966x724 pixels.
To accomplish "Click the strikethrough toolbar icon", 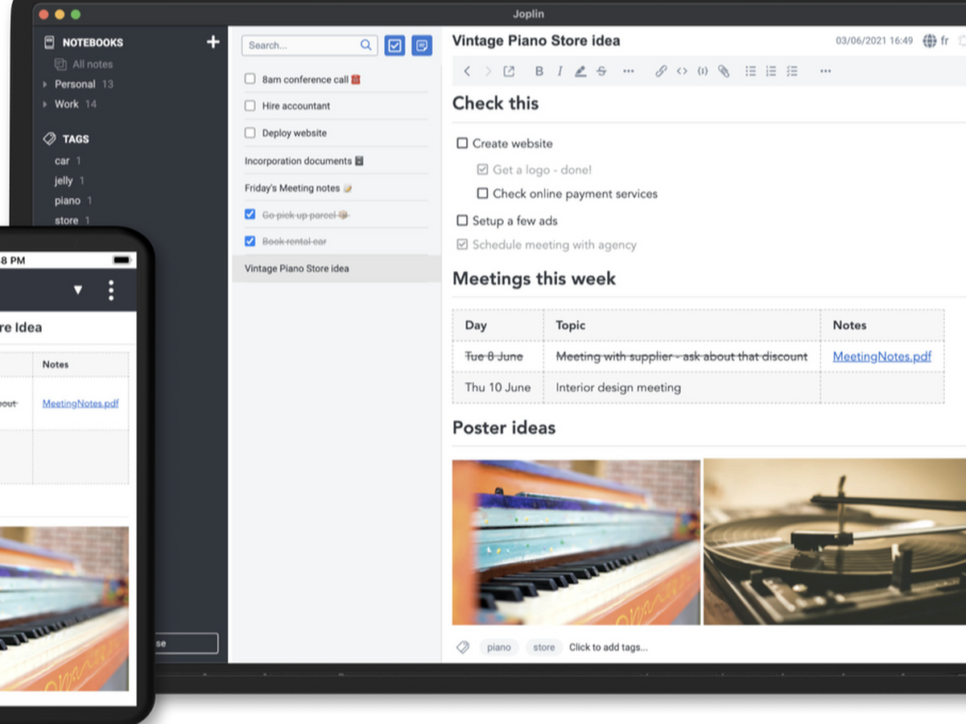I will coord(601,72).
